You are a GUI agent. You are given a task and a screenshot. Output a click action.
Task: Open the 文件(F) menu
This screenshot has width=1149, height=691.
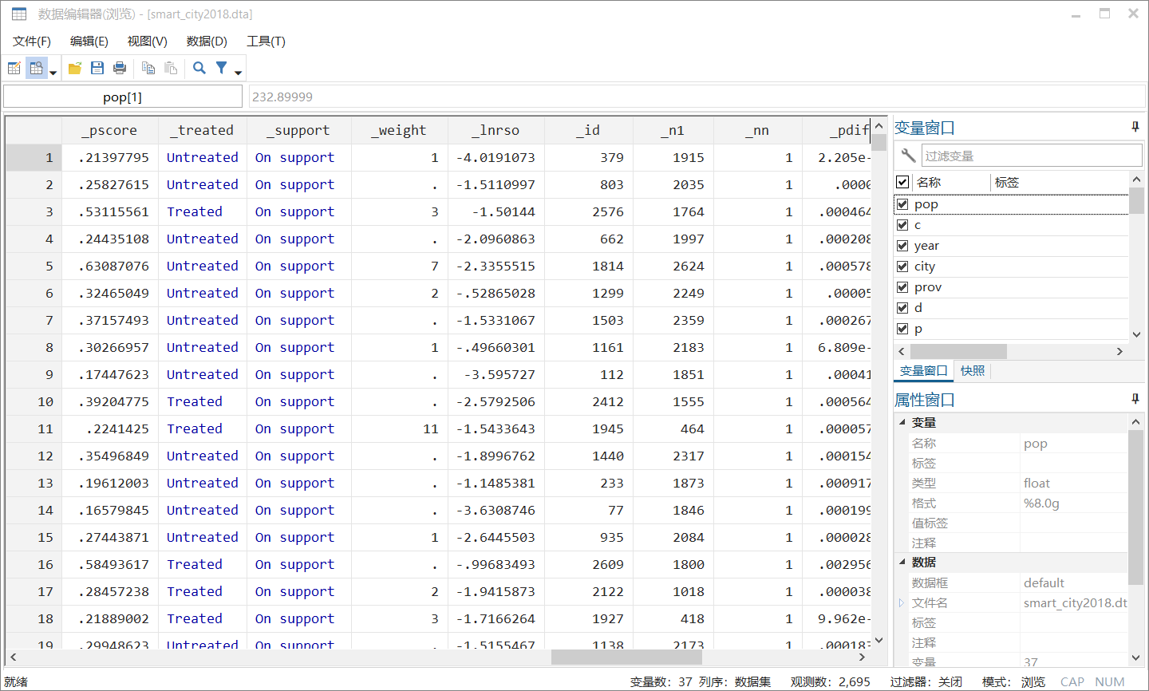pyautogui.click(x=32, y=41)
